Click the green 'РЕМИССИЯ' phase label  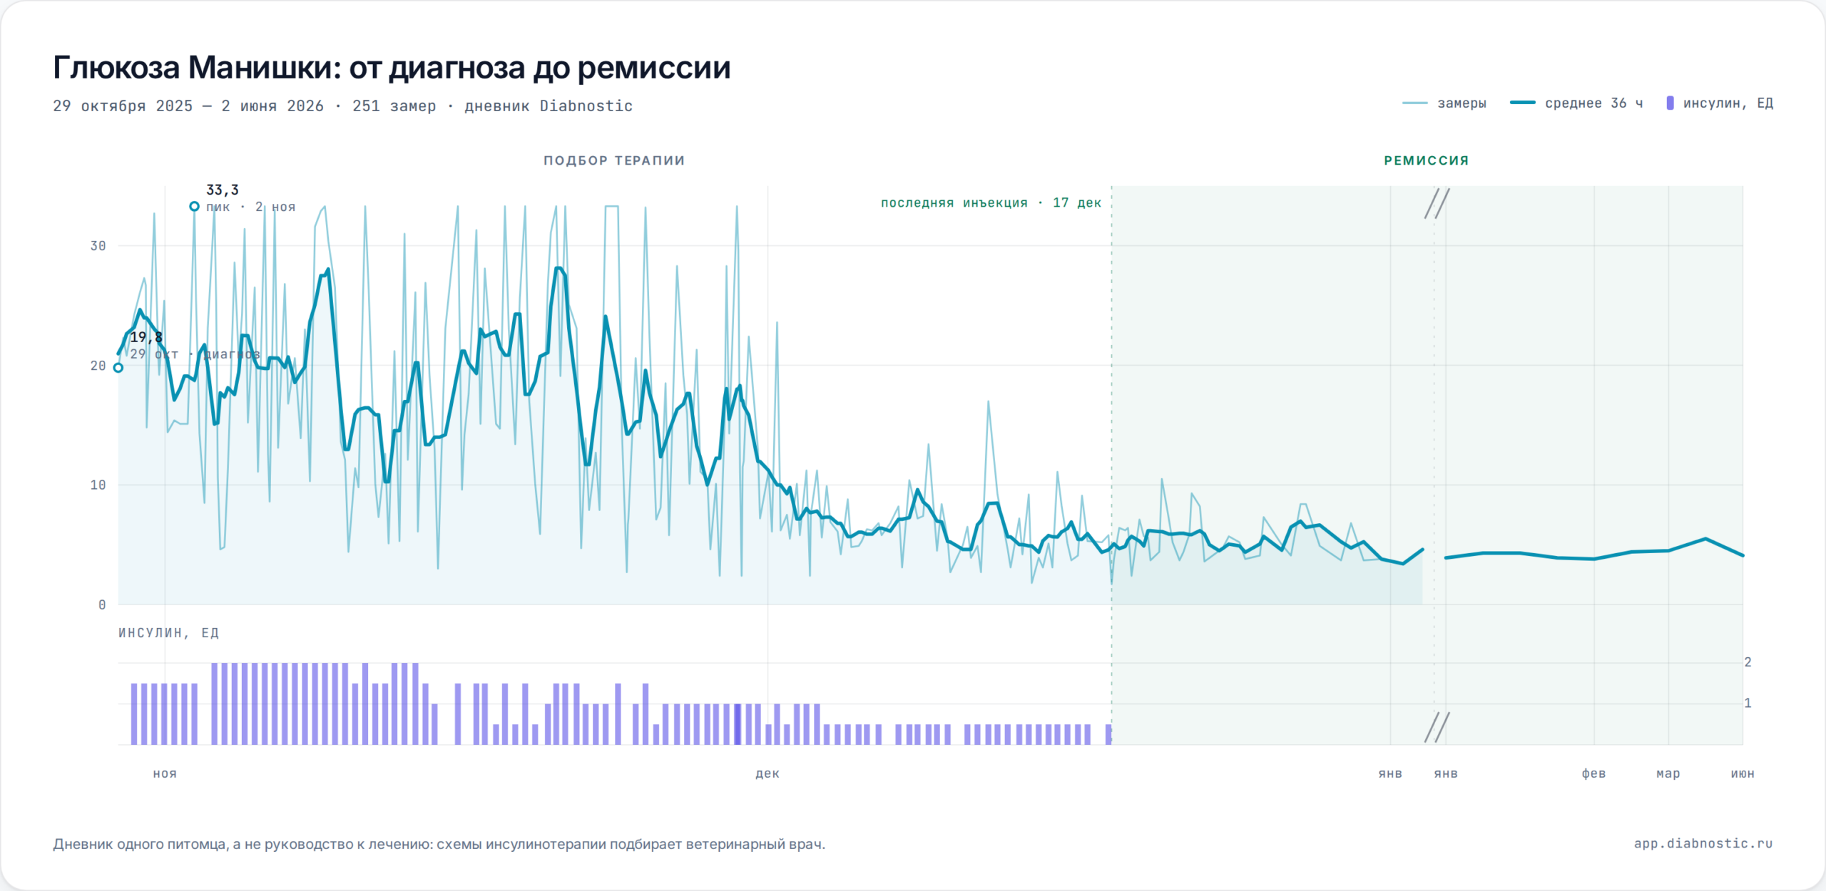pyautogui.click(x=1427, y=160)
